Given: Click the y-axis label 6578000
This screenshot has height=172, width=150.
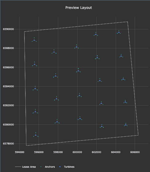Looking at the screenshot, I should tap(9, 144).
